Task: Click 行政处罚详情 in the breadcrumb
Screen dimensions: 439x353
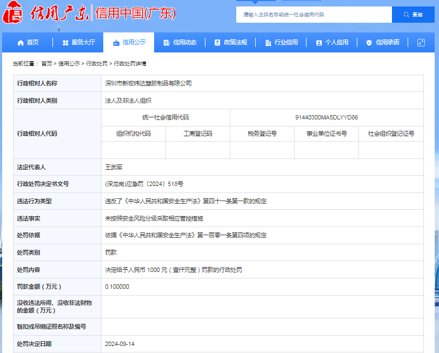Action: click(x=130, y=64)
